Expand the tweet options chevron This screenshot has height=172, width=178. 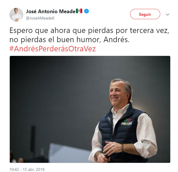[168, 14]
